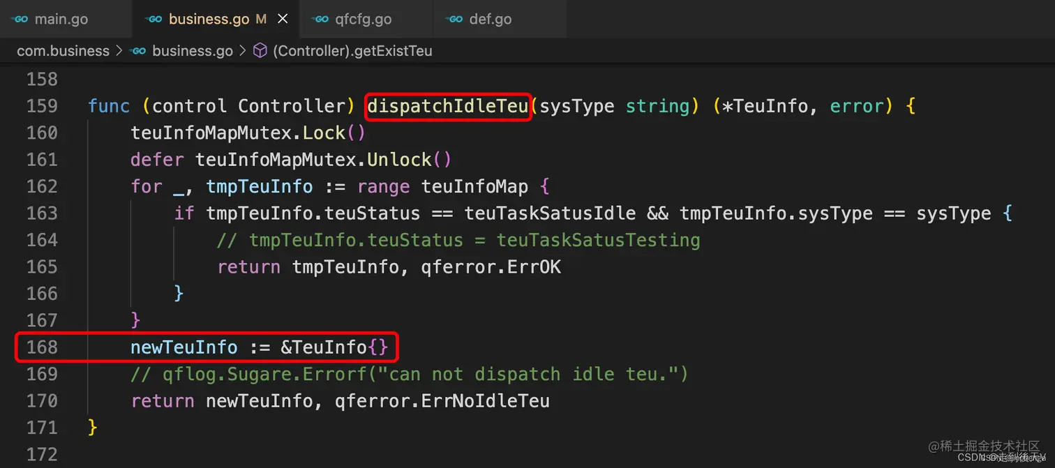The width and height of the screenshot is (1055, 468).
Task: Click line number 168 in gutter
Action: 42,347
